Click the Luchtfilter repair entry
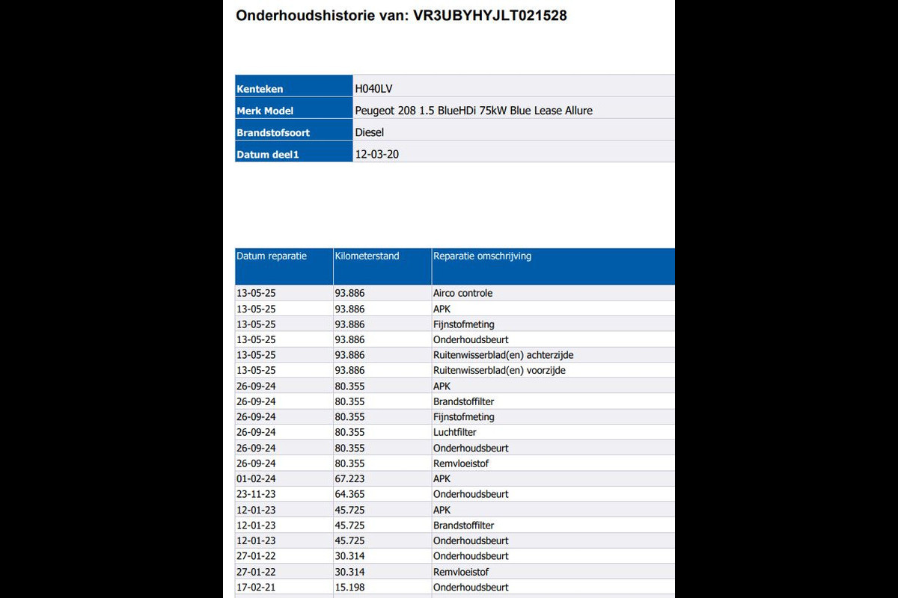Image resolution: width=898 pixels, height=598 pixels. 454,433
